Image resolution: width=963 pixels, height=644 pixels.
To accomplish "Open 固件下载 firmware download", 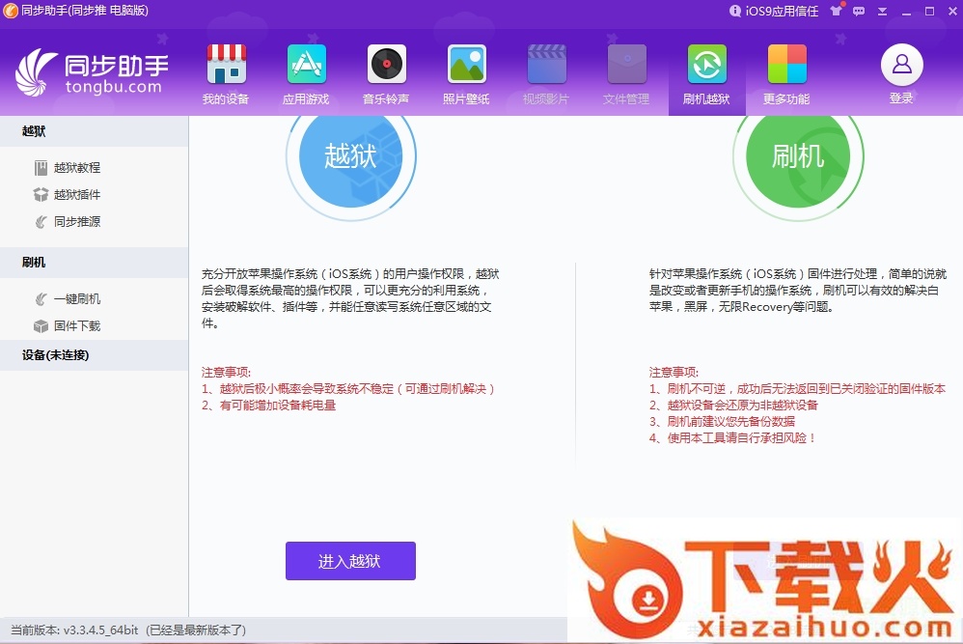I will coord(68,326).
